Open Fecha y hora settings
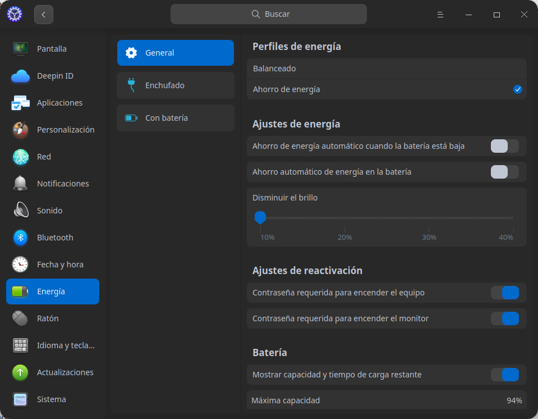This screenshot has width=538, height=419. 53,265
